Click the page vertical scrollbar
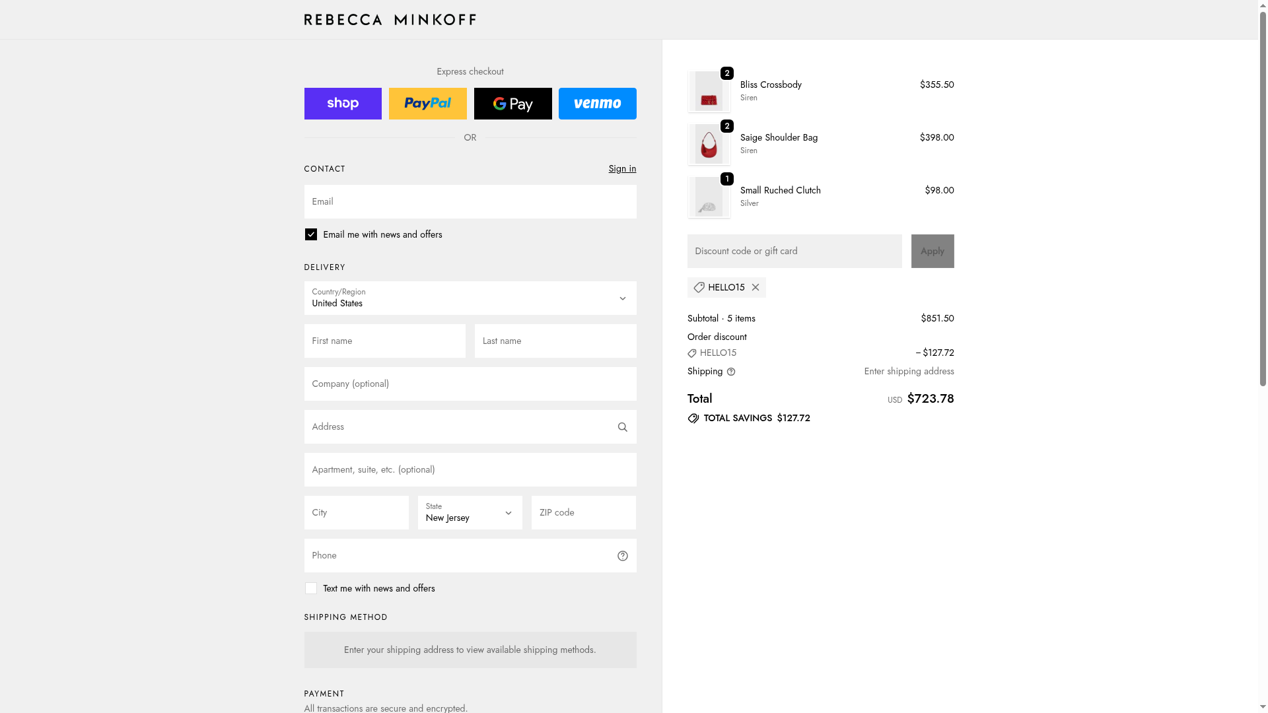 coord(1263,198)
